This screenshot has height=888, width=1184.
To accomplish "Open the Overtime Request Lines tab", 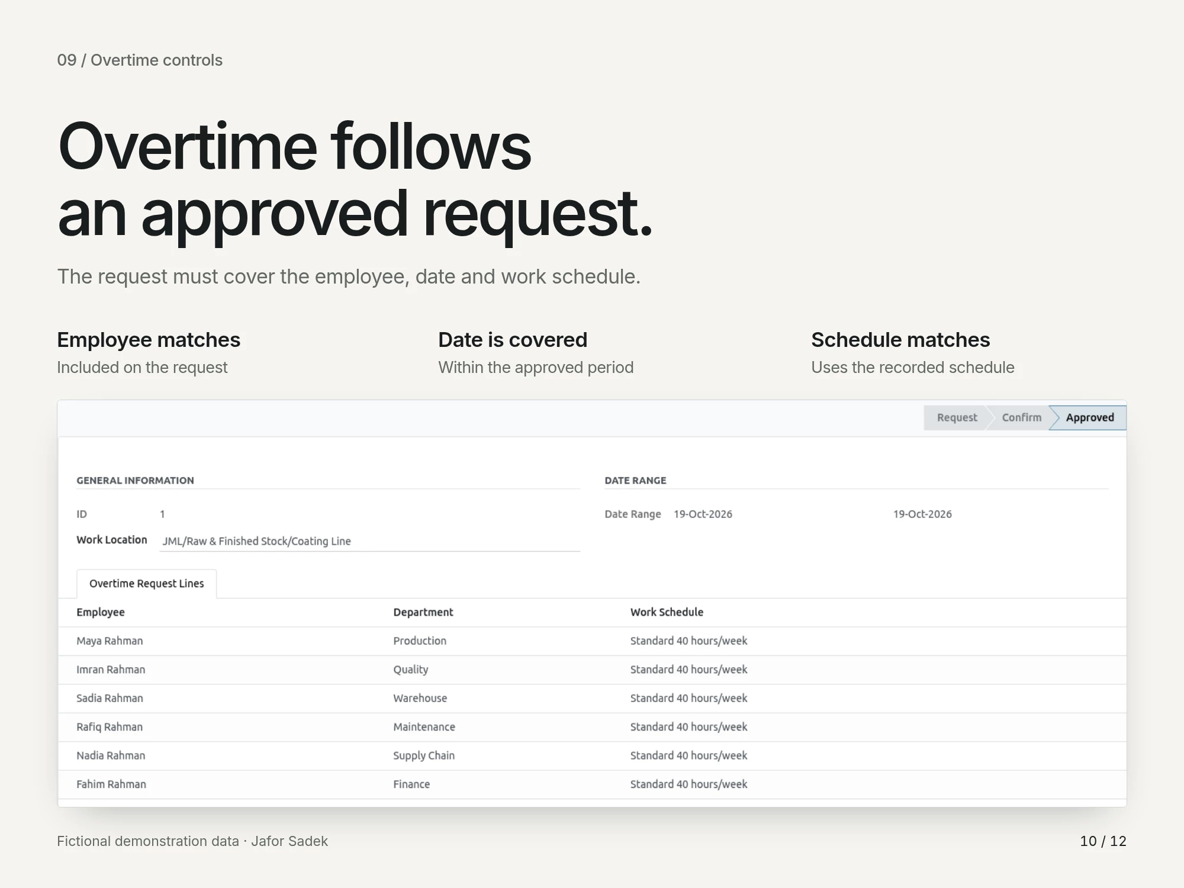I will click(x=146, y=584).
